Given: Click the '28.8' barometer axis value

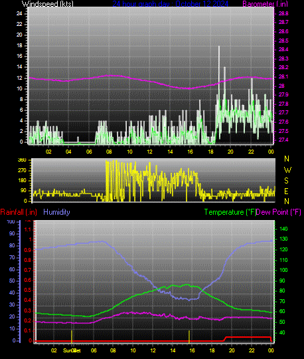Looking at the screenshot, I should 283,13.
